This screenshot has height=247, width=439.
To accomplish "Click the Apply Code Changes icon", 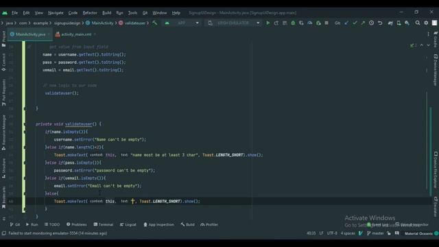I will [x=285, y=23].
